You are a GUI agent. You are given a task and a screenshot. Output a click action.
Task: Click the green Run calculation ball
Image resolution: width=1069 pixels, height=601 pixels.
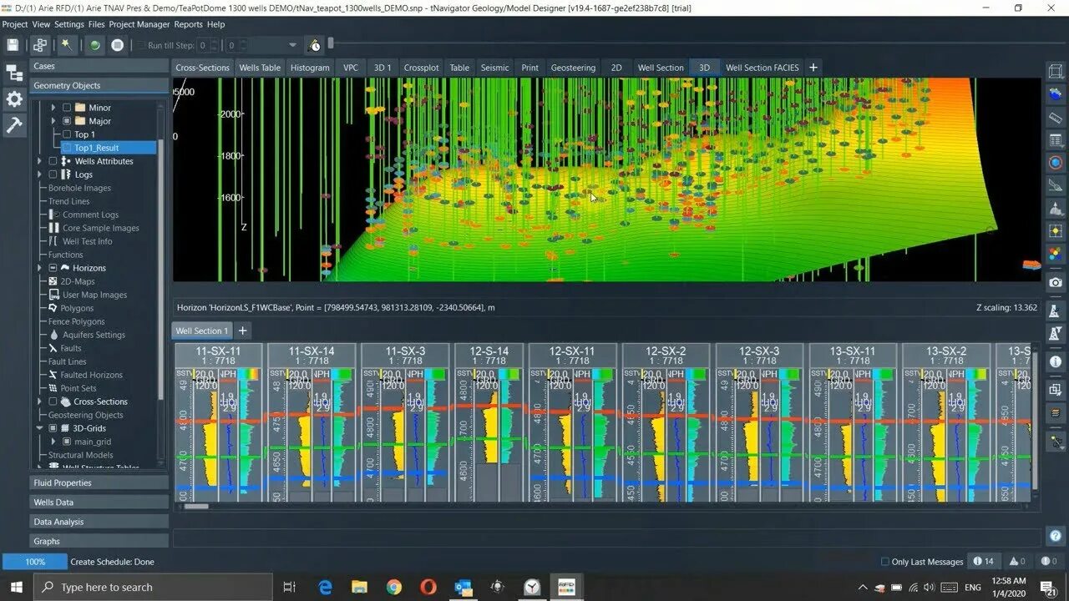coord(95,45)
